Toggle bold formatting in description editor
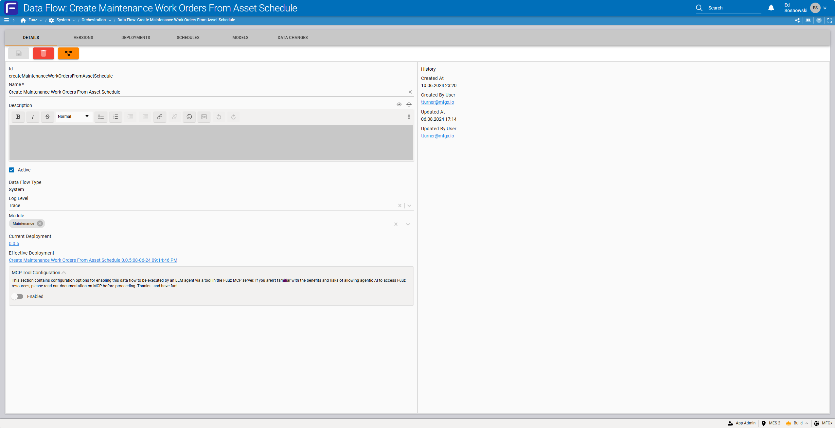 [18, 117]
